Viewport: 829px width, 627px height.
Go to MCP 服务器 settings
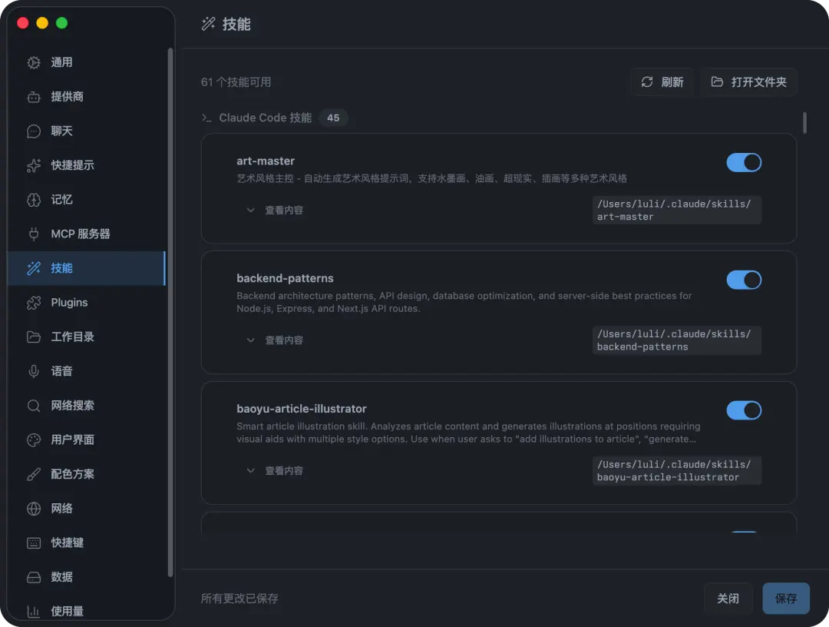(87, 234)
